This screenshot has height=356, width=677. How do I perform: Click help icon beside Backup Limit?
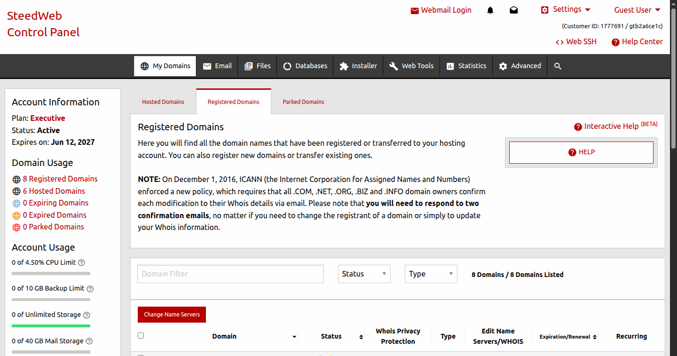(90, 289)
